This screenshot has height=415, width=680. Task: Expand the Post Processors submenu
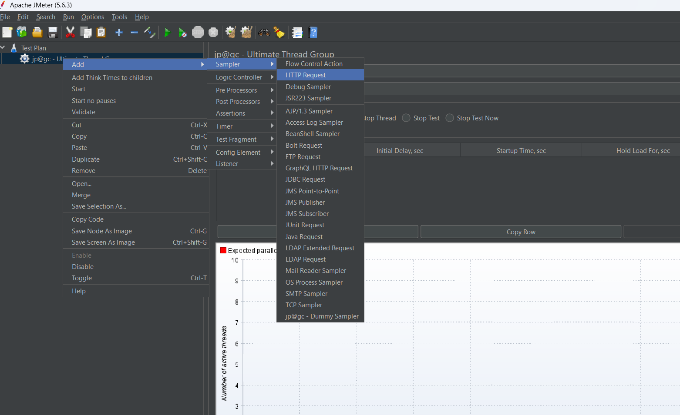click(242, 101)
